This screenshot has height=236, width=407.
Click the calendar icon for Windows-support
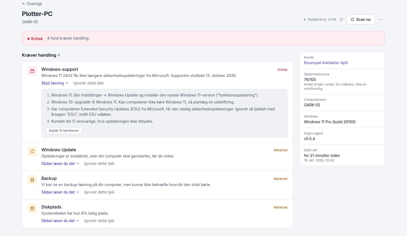(x=32, y=71)
